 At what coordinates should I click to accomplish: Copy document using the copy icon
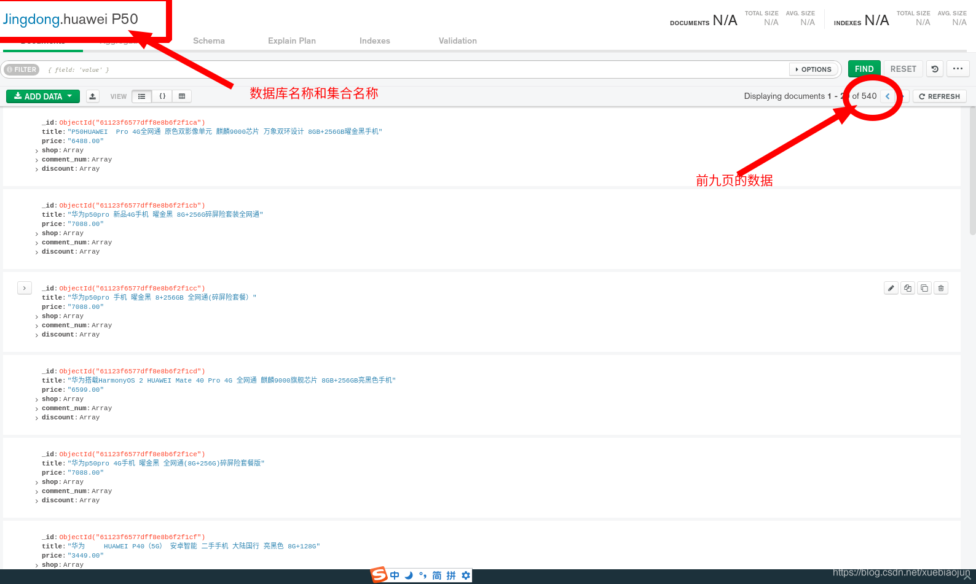pyautogui.click(x=908, y=288)
